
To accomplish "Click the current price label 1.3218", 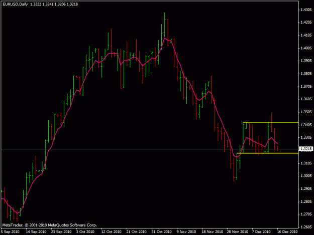I will [x=306, y=149].
